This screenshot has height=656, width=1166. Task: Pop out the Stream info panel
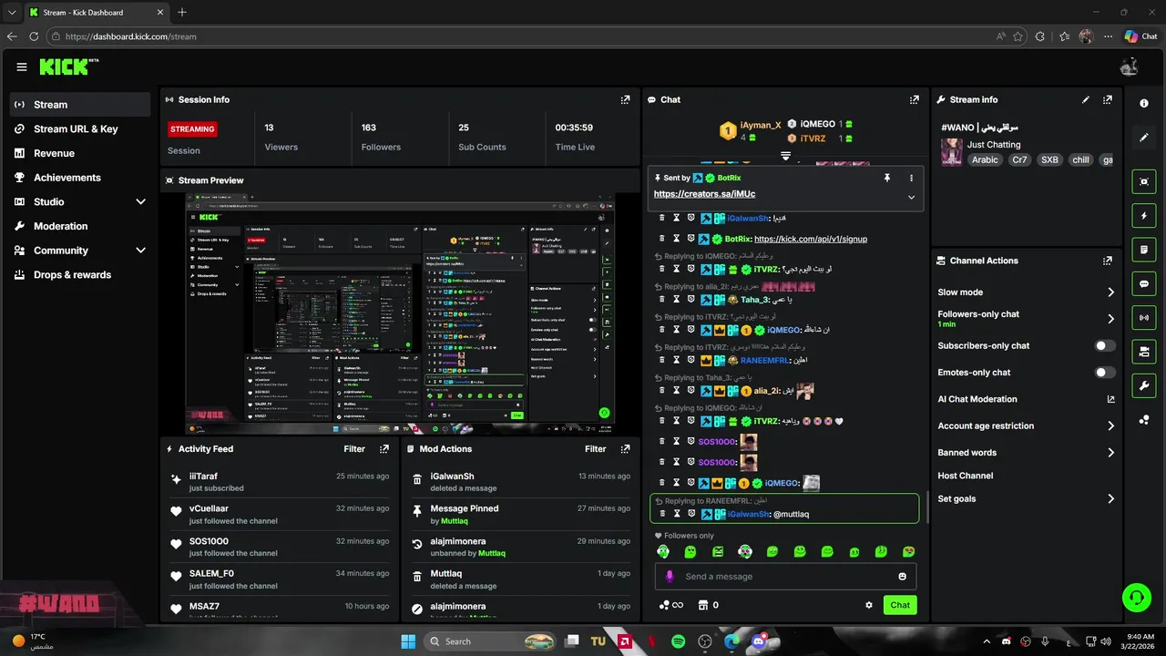coord(1108,99)
